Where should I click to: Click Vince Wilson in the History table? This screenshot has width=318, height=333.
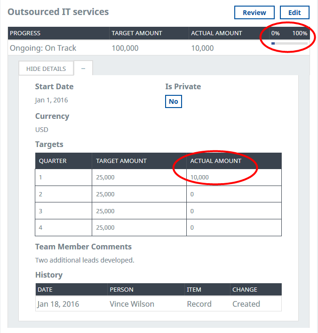(x=132, y=304)
